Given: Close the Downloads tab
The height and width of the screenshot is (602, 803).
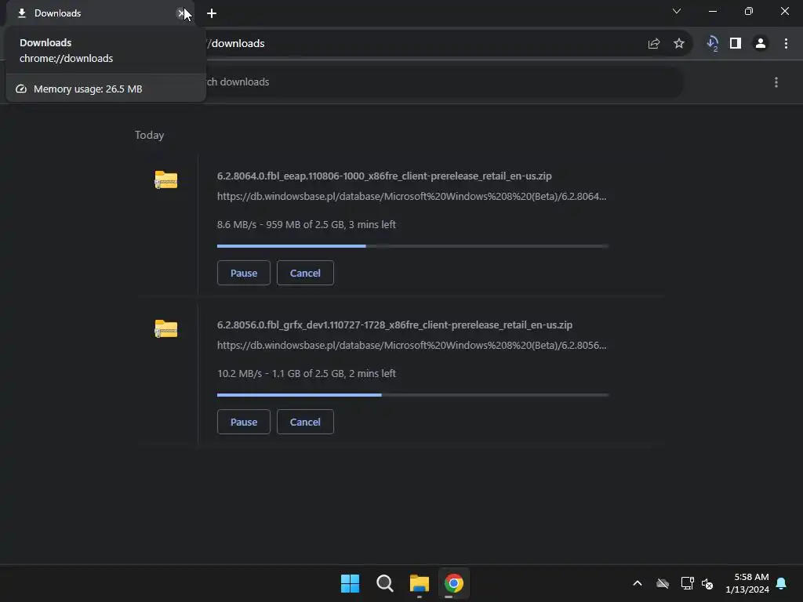Looking at the screenshot, I should [x=181, y=13].
